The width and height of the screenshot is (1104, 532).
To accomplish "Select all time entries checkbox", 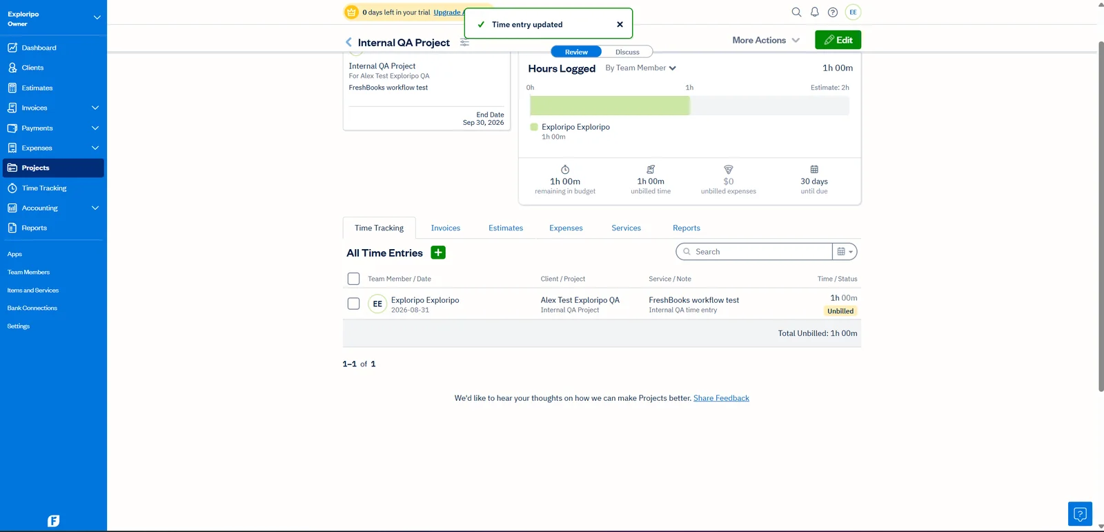I will (x=353, y=279).
